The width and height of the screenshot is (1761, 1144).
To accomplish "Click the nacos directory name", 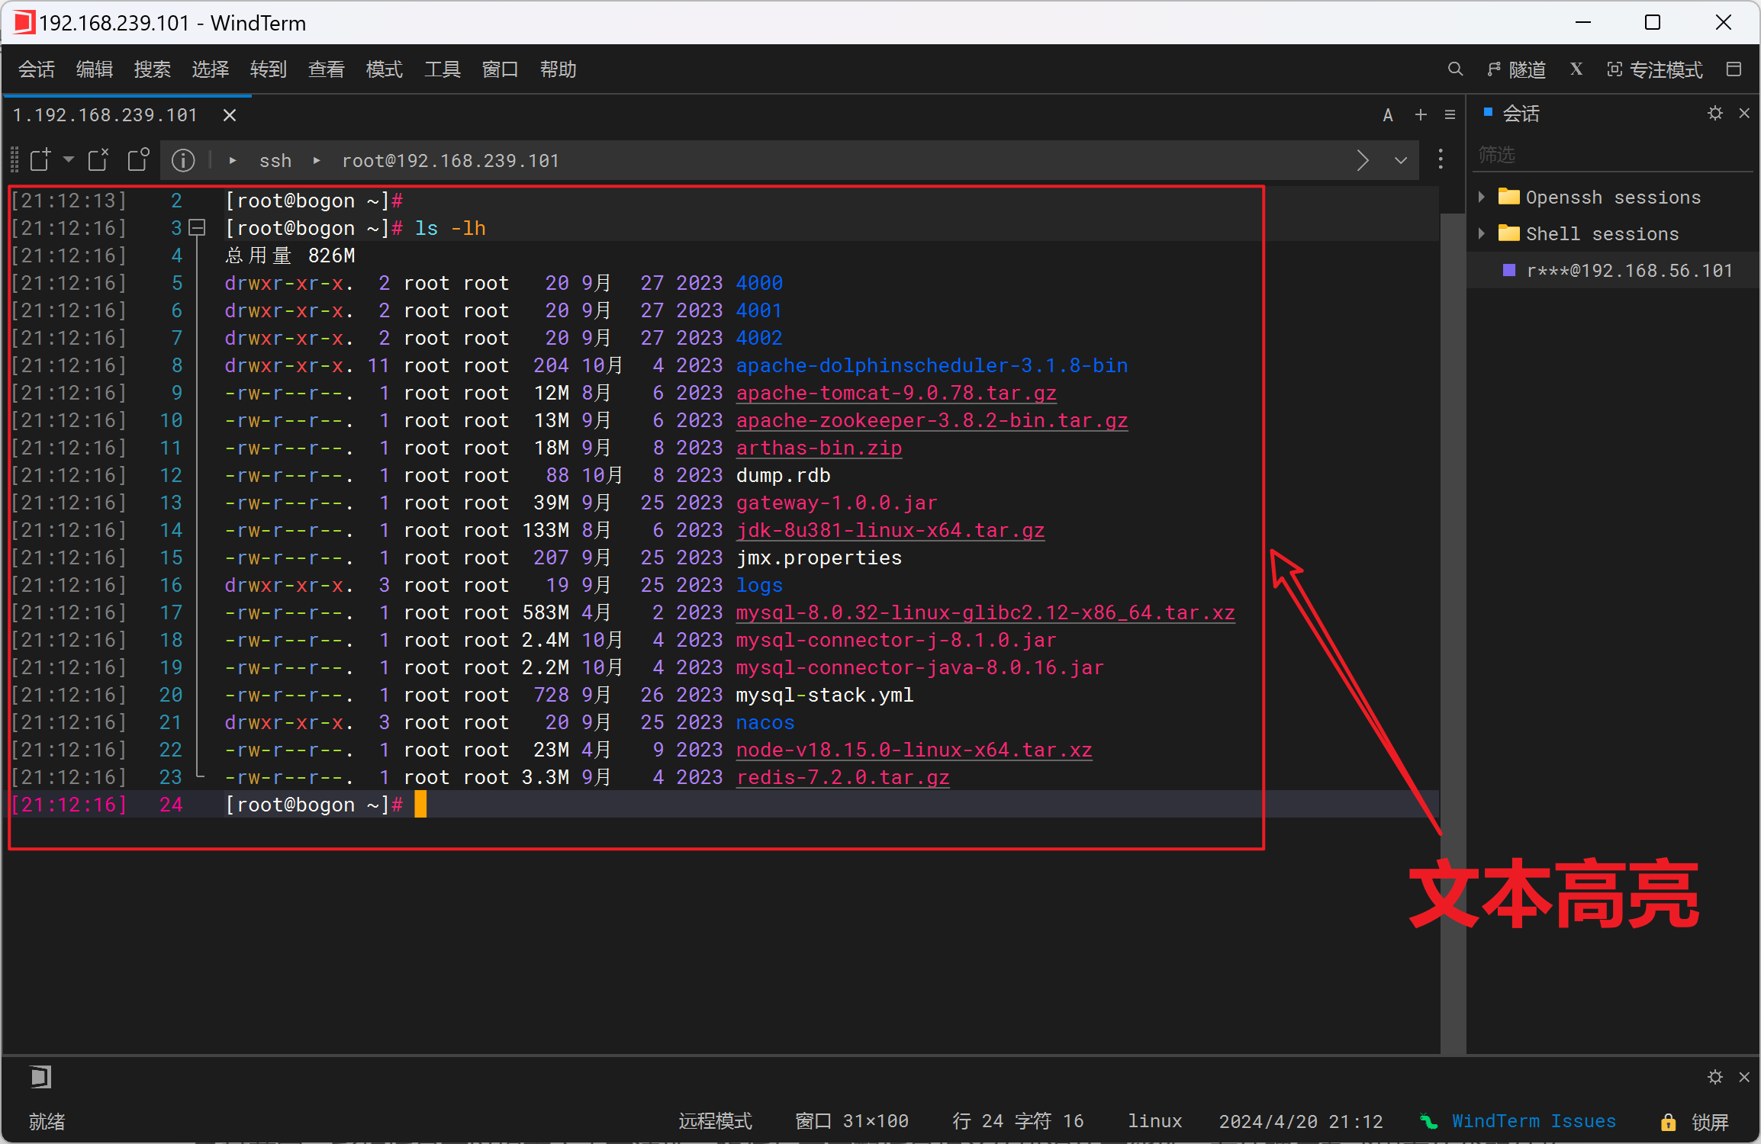I will pyautogui.click(x=765, y=722).
